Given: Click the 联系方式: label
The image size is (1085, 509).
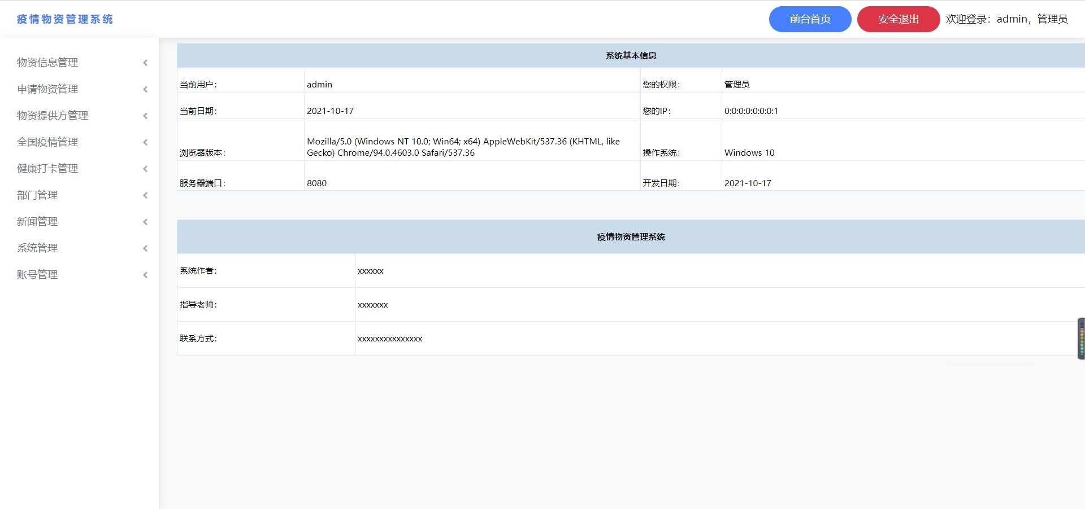Looking at the screenshot, I should (198, 339).
